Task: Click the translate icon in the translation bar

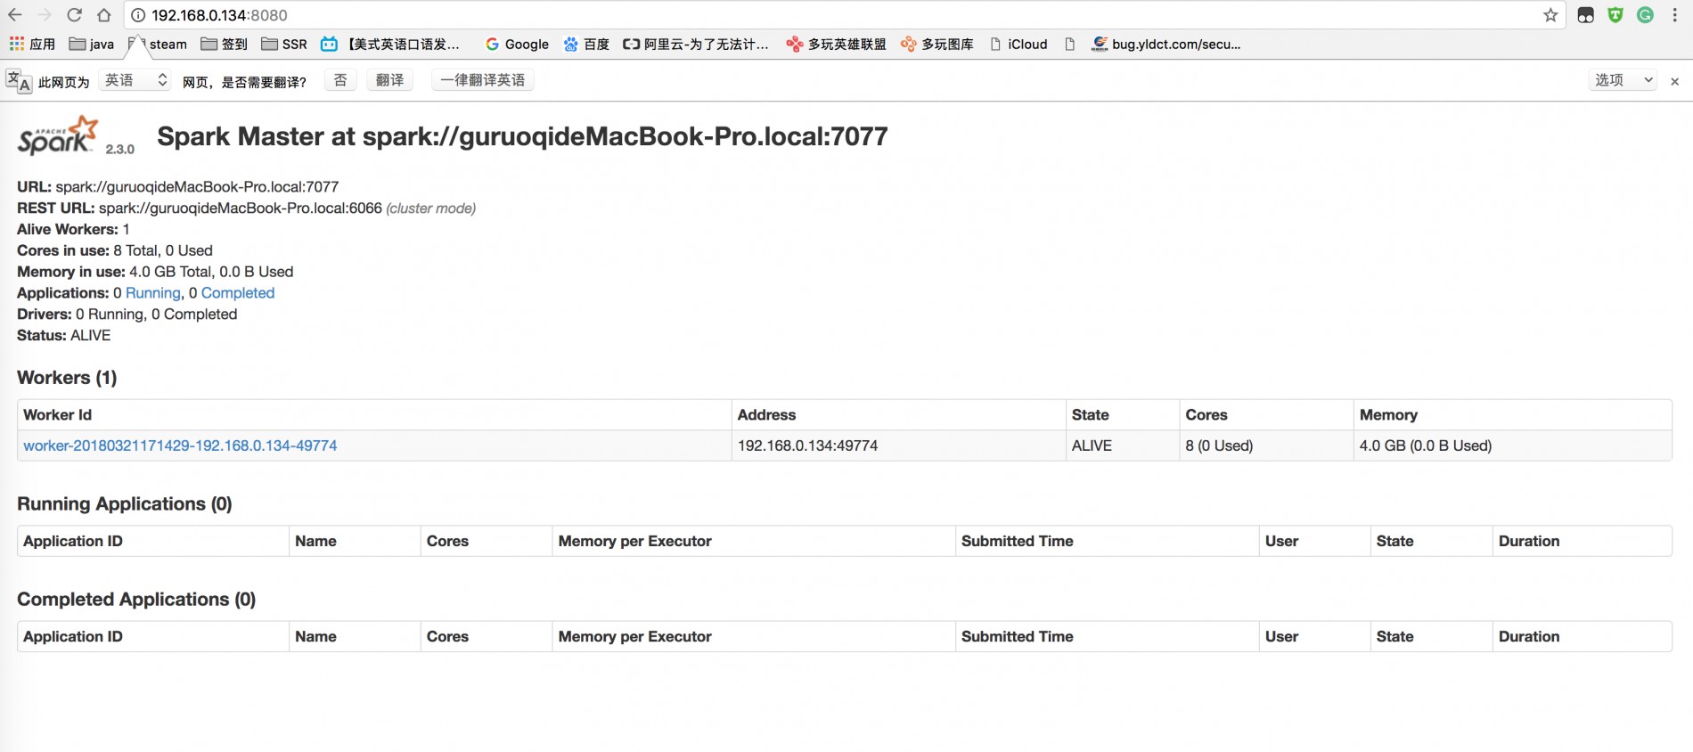Action: coord(19,81)
